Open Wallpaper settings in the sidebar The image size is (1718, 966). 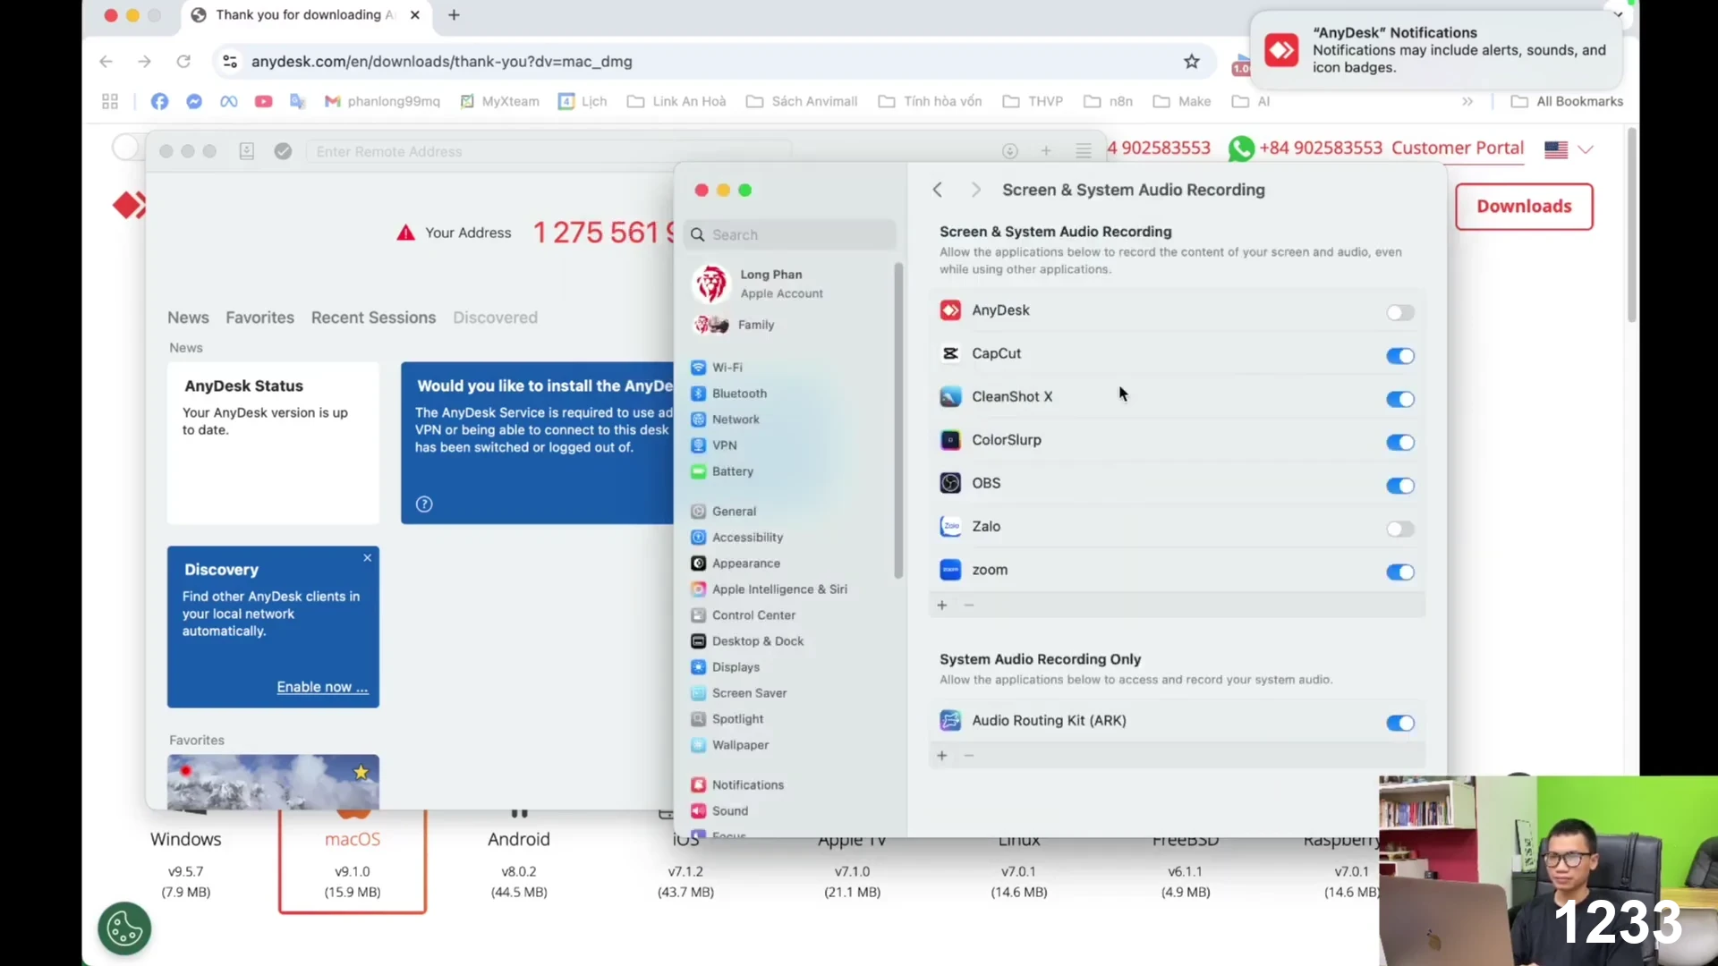tap(730, 745)
